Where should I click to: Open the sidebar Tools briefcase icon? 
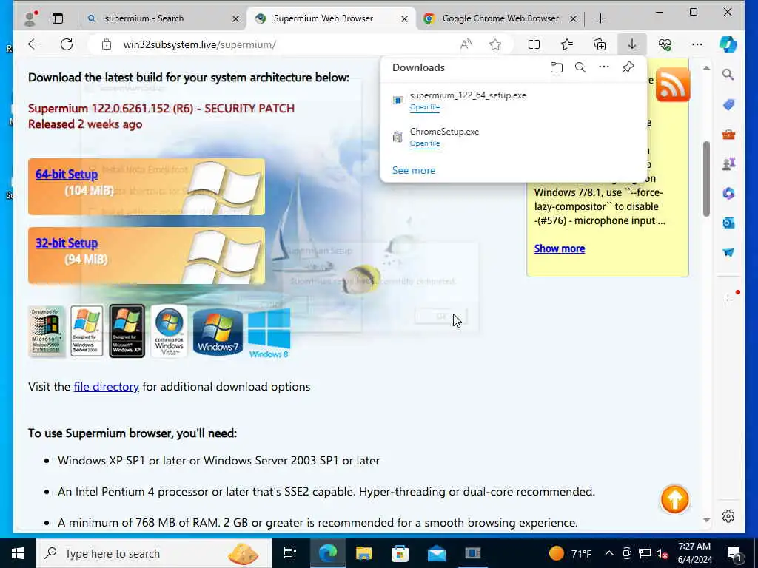pyautogui.click(x=728, y=135)
